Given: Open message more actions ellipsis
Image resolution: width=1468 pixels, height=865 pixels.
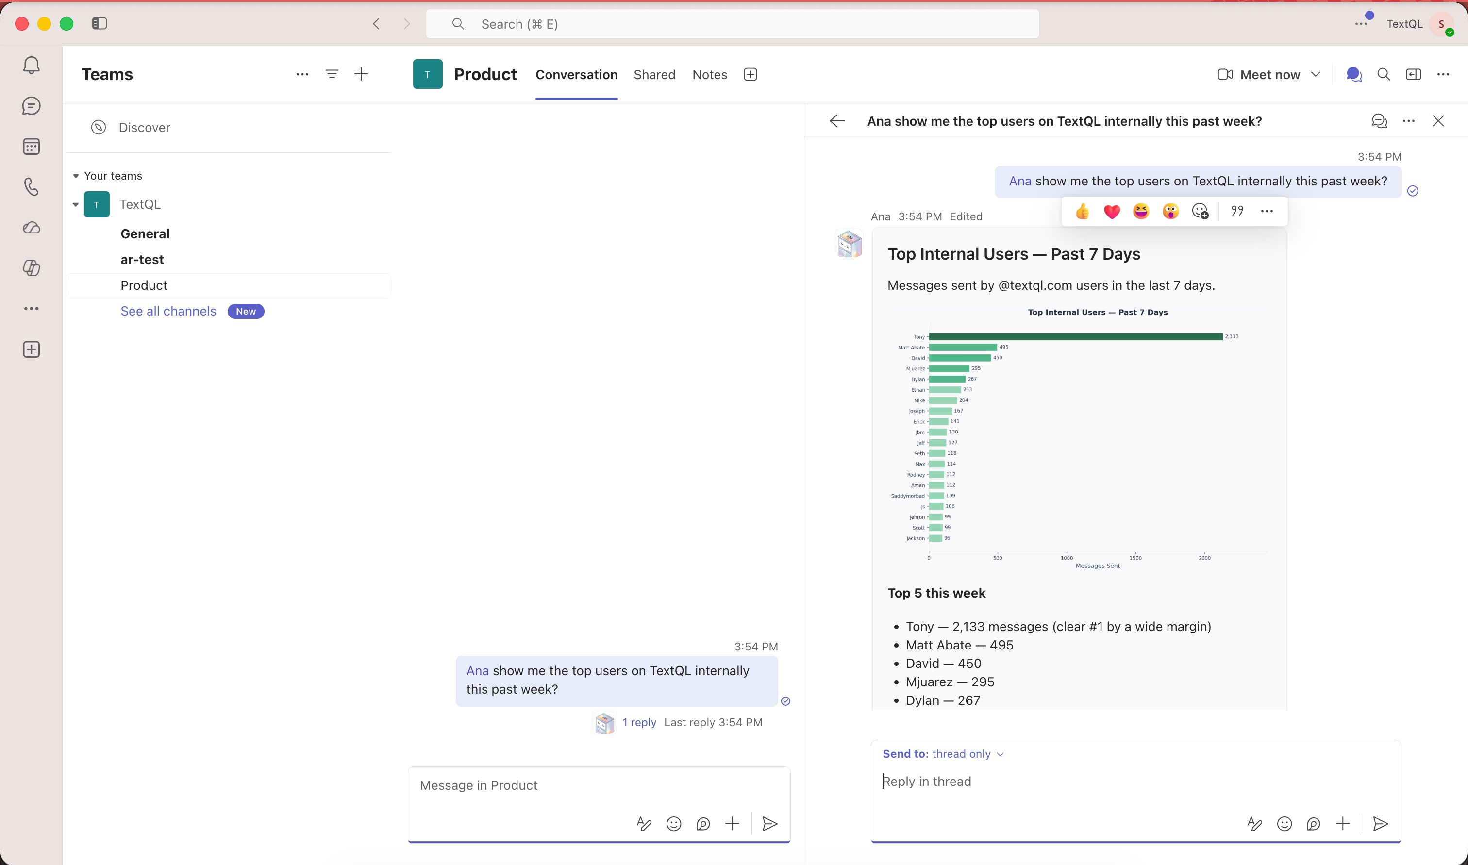Looking at the screenshot, I should (x=1267, y=211).
